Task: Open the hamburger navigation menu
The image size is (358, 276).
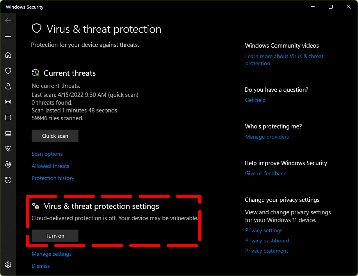Action: tap(8, 37)
